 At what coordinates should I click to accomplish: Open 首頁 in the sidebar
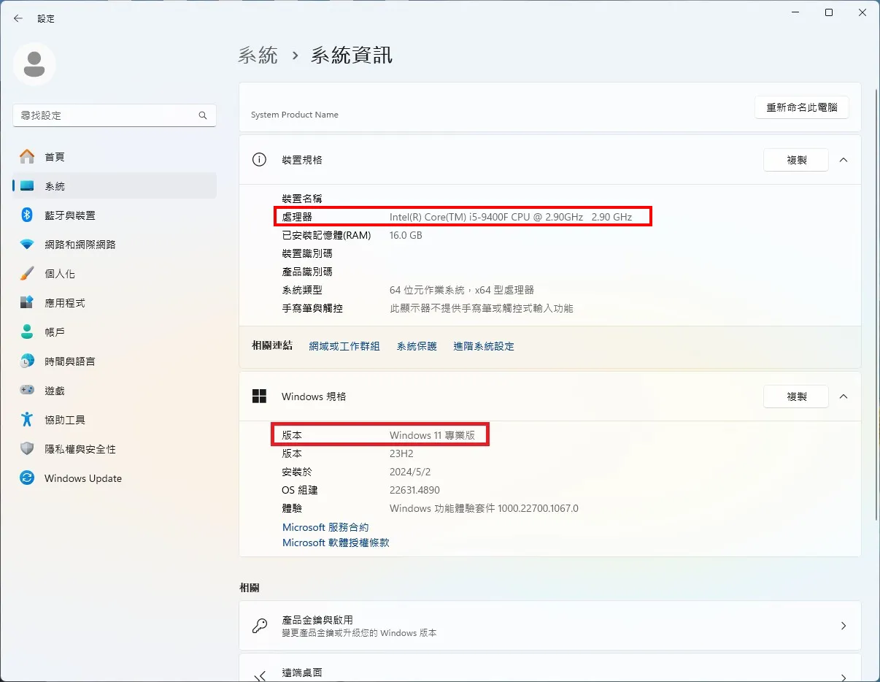[x=115, y=157]
